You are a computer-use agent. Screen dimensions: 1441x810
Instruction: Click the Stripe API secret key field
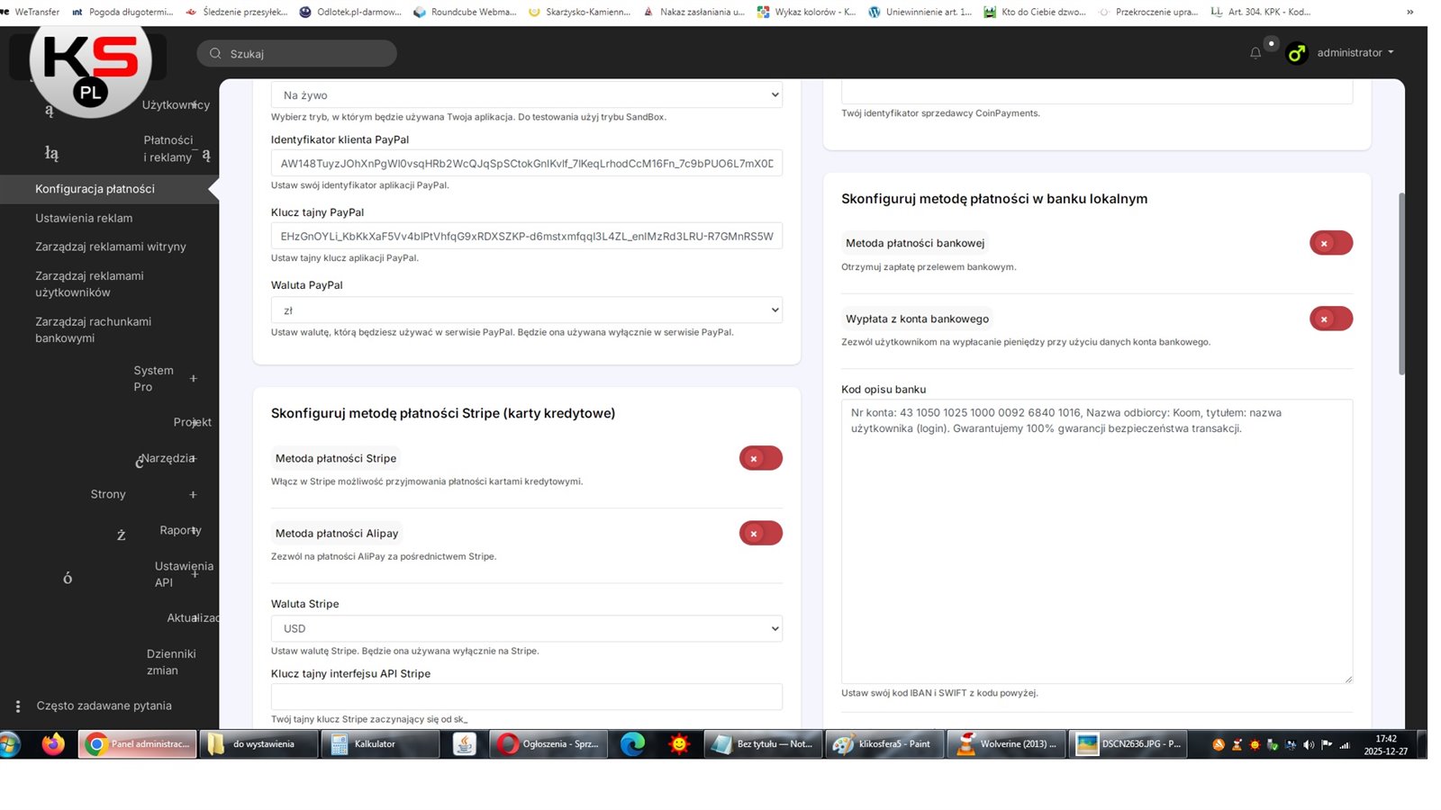[526, 697]
